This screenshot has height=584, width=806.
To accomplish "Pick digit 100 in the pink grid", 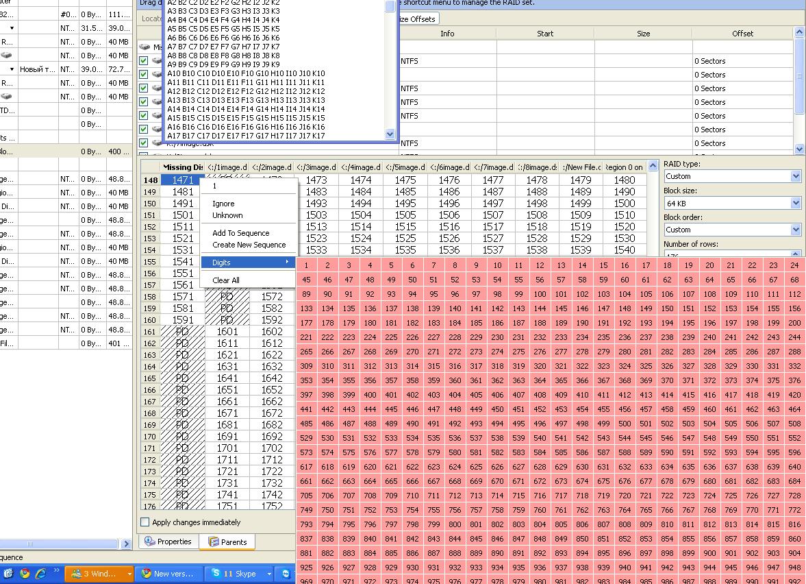I will (x=540, y=294).
